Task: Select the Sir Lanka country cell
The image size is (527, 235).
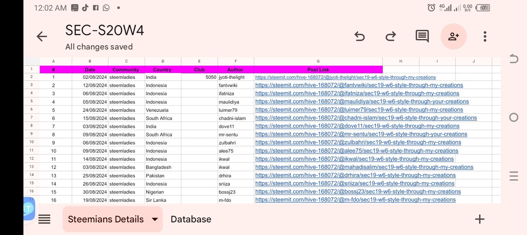Action: [163, 200]
